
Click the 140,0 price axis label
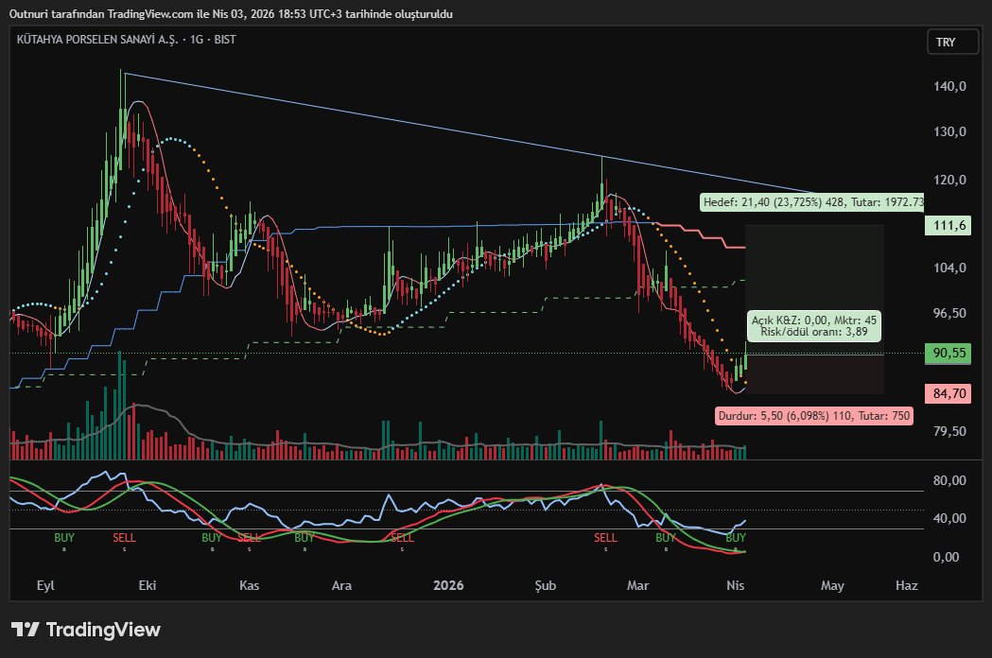point(949,86)
